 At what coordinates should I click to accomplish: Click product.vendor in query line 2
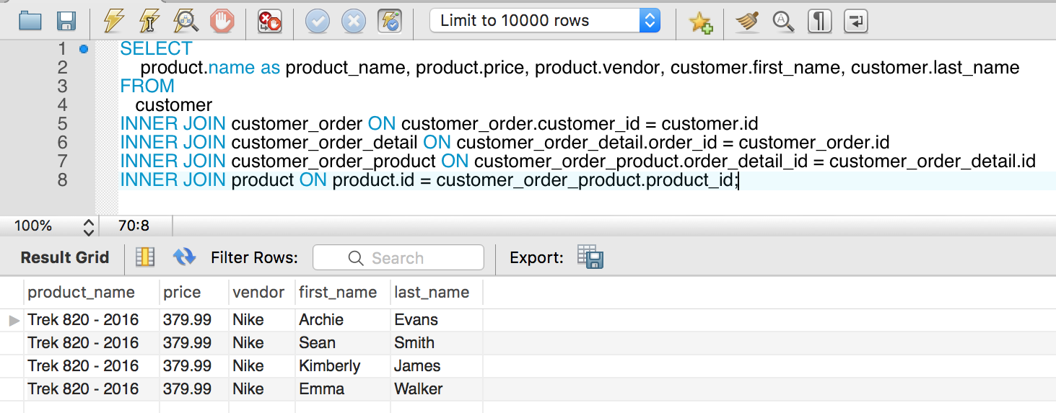coord(598,68)
